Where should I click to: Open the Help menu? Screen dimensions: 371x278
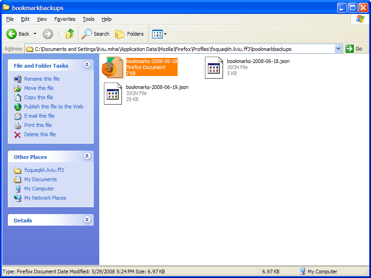pyautogui.click(x=107, y=19)
